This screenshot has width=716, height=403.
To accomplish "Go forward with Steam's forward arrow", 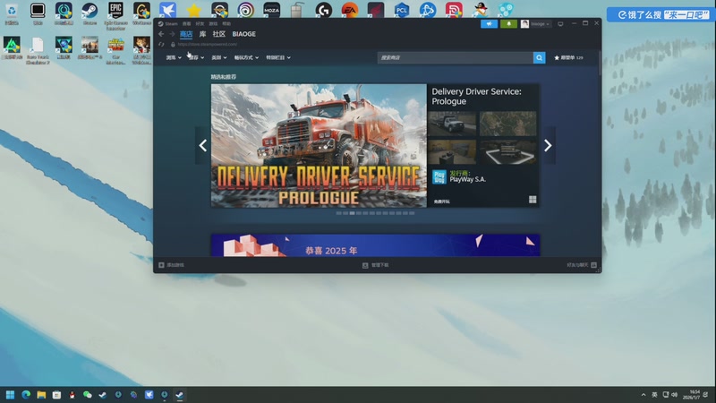I will pos(172,34).
